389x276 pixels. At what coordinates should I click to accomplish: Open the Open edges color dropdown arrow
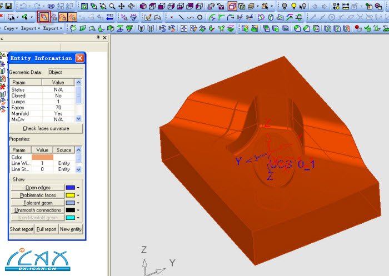(78, 188)
